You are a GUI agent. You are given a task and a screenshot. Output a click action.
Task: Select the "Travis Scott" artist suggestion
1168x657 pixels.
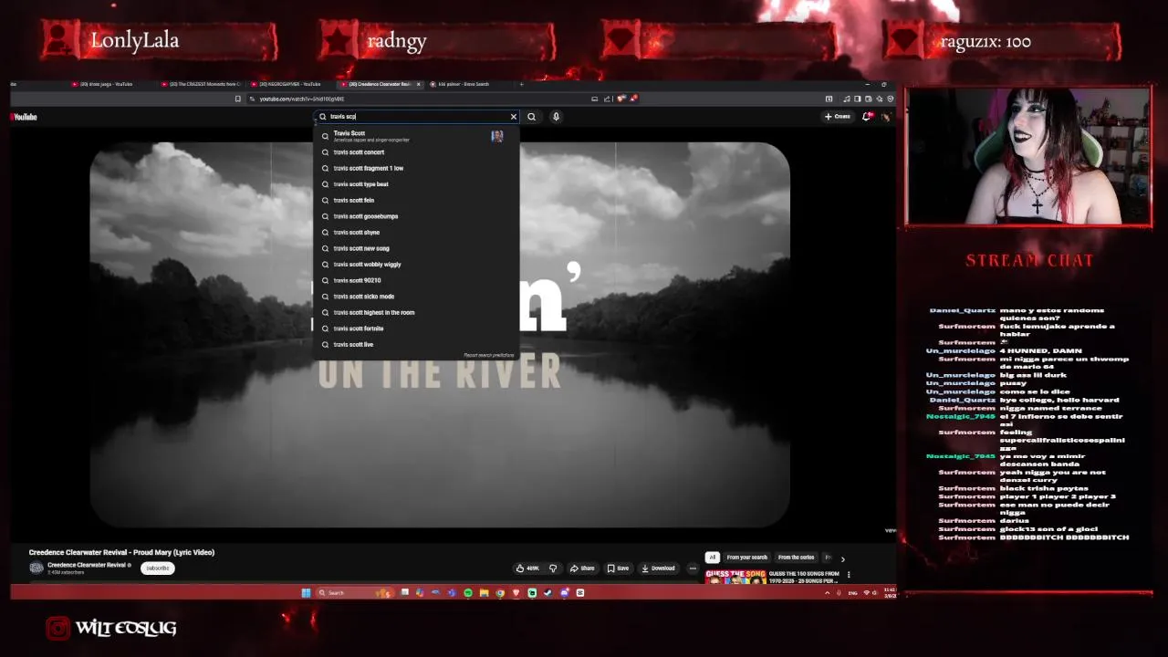(416, 136)
